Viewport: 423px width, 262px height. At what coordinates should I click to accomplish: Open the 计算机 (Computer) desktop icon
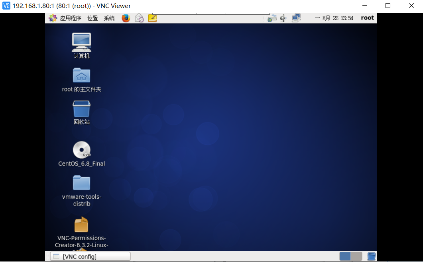pos(81,44)
